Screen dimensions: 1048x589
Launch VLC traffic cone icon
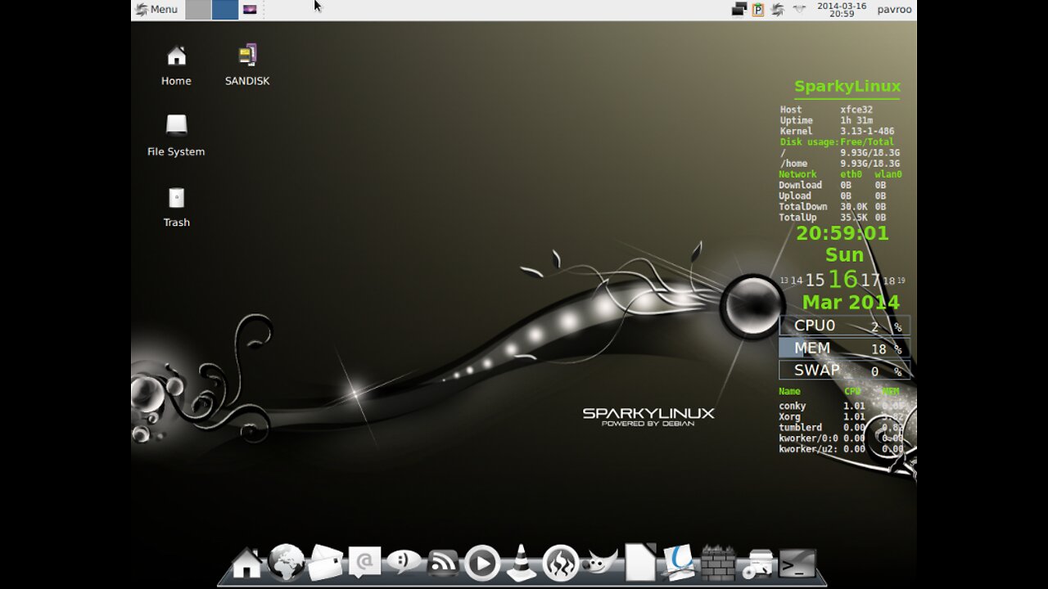click(x=521, y=563)
